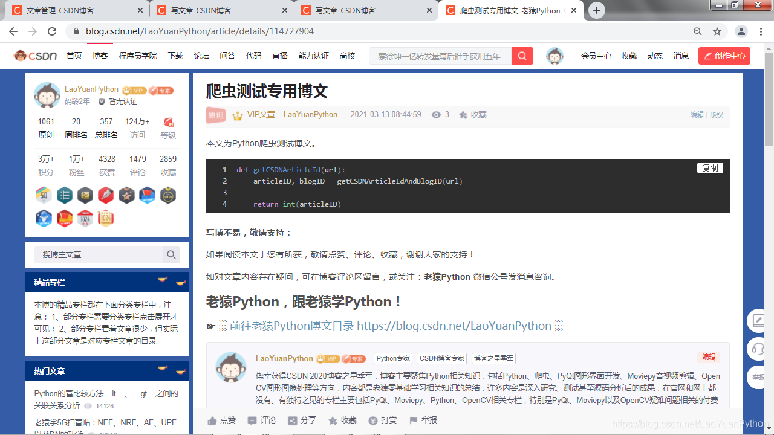The height and width of the screenshot is (435, 774).
Task: Click 收藏 star in article info bar
Action: click(x=472, y=115)
